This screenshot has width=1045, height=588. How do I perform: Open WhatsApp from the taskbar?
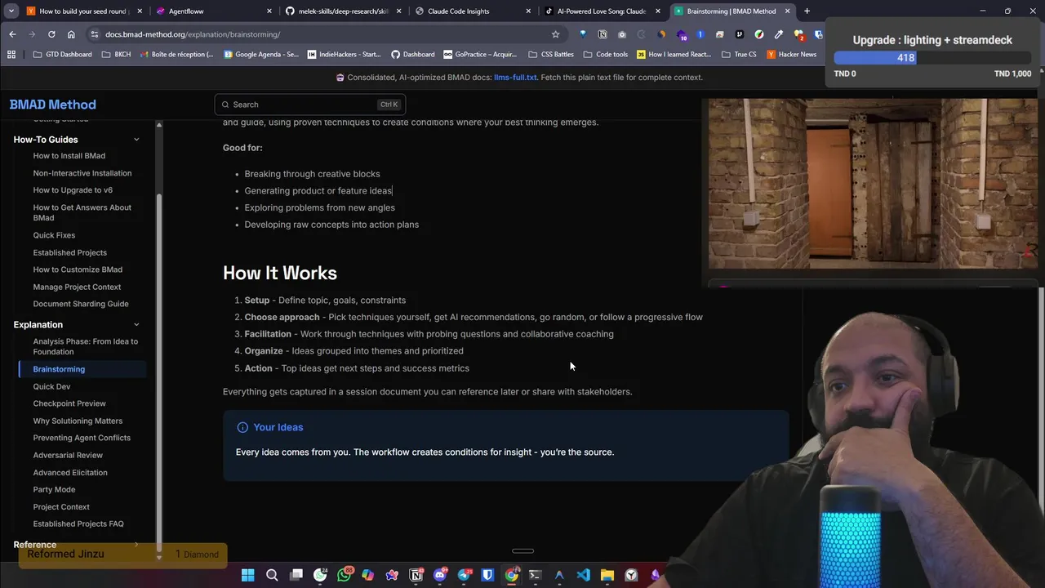coord(345,575)
